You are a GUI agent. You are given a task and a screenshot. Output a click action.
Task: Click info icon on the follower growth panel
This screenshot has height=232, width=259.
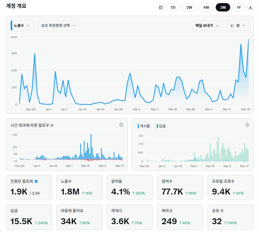pos(121,125)
